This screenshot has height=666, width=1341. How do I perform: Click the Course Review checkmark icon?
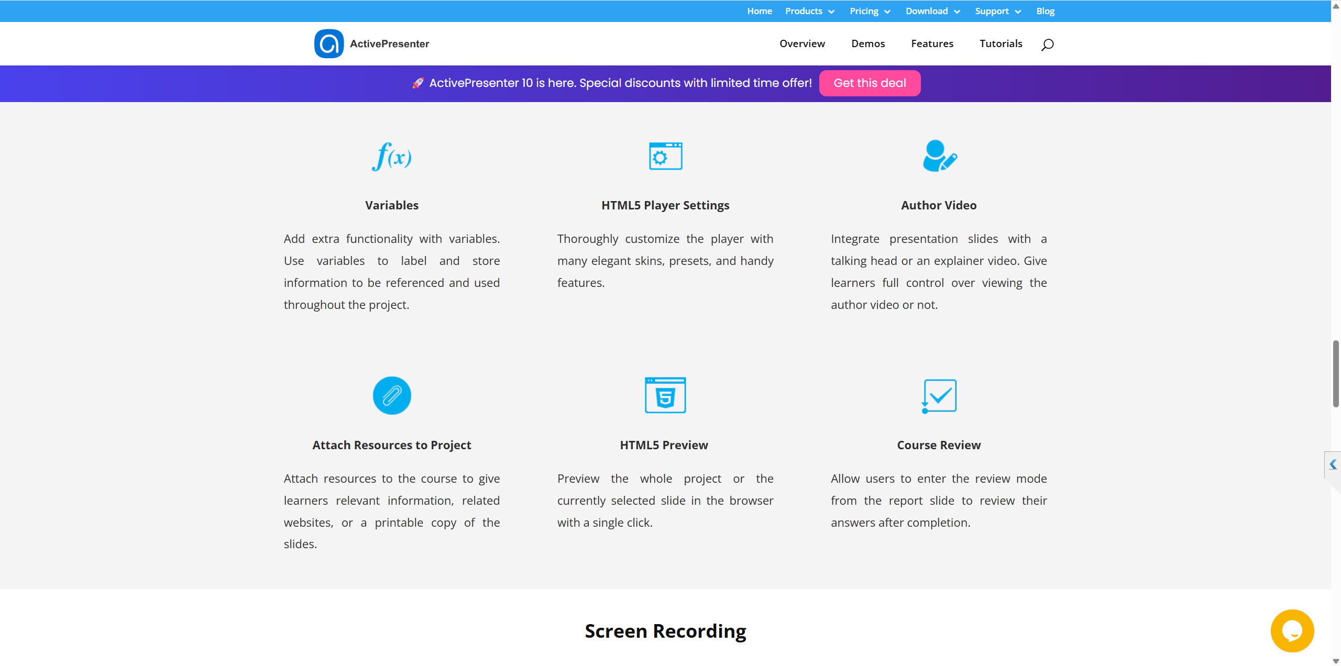tap(939, 396)
